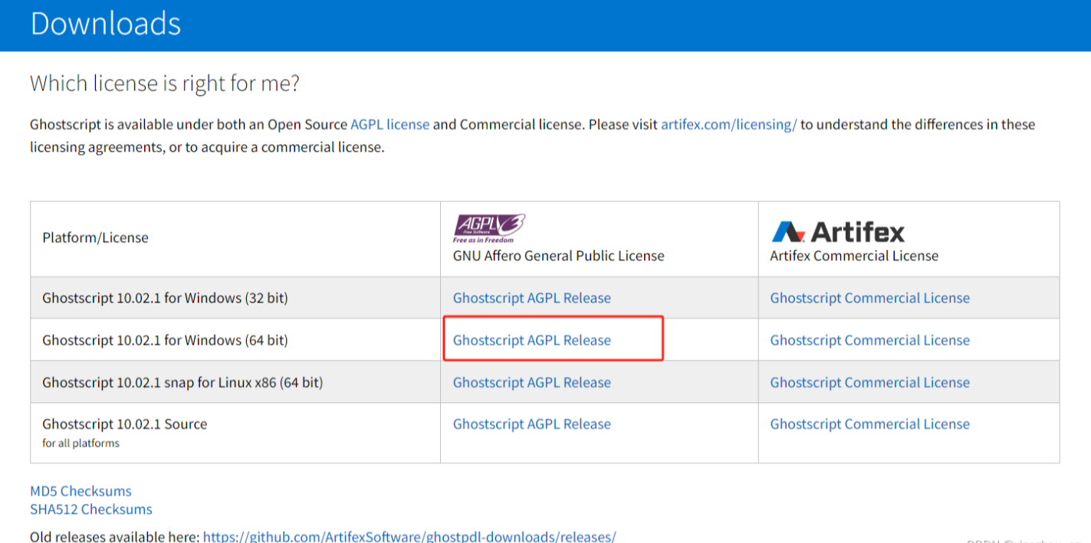The height and width of the screenshot is (543, 1091).
Task: Click the AGPLv3 logo image
Action: point(489,228)
